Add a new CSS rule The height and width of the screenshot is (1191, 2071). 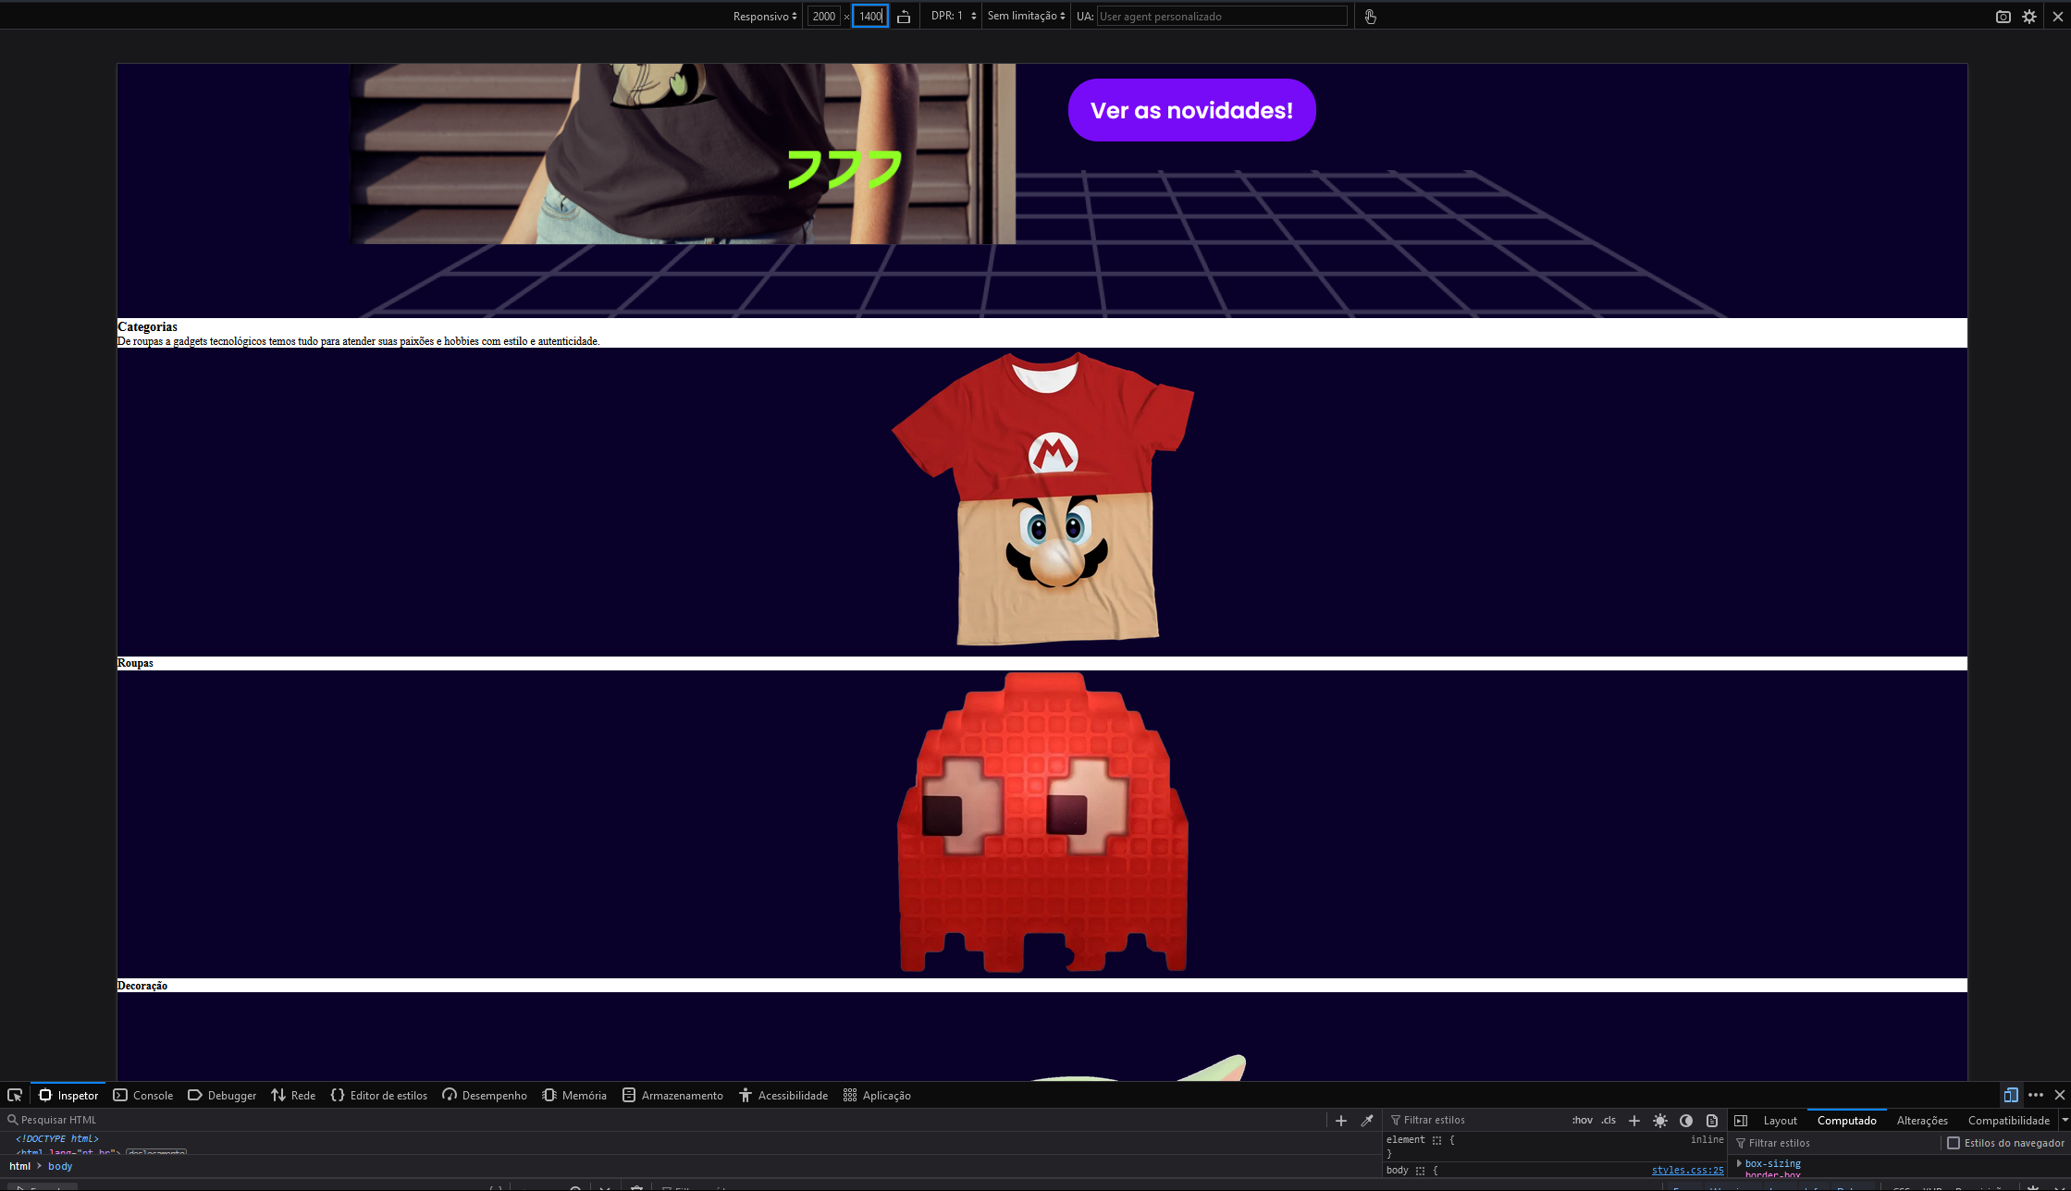[x=1634, y=1120]
